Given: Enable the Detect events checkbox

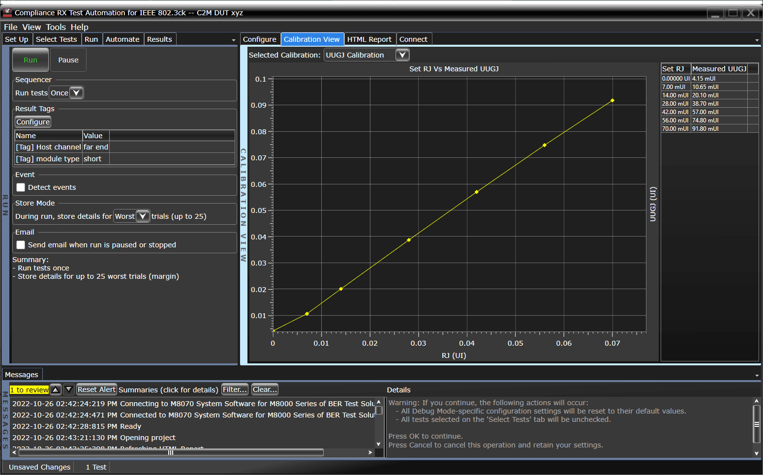Looking at the screenshot, I should point(20,187).
